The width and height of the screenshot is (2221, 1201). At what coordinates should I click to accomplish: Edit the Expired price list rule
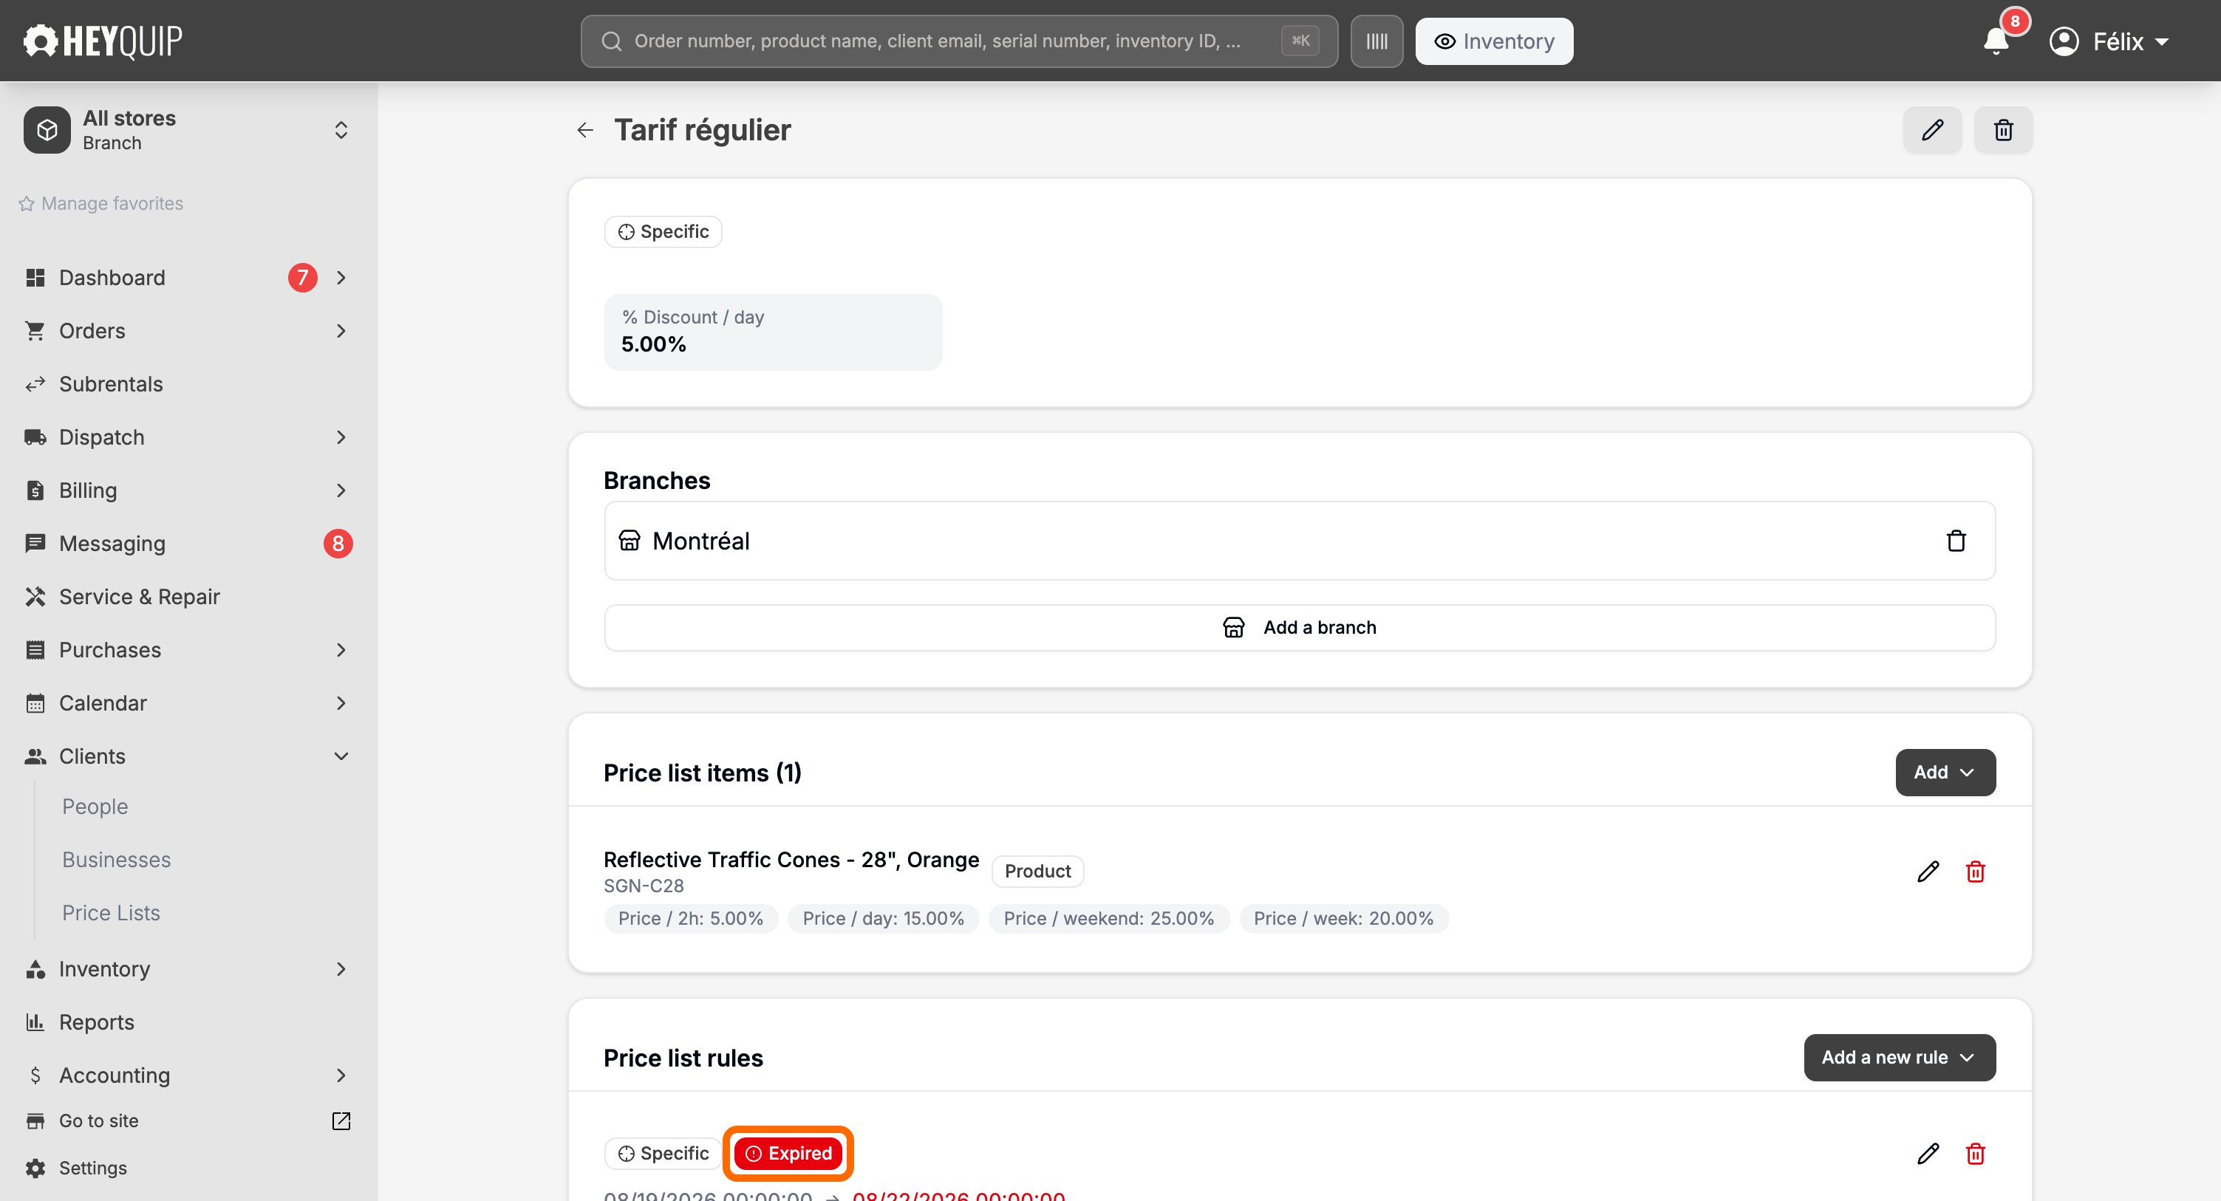click(x=1928, y=1154)
